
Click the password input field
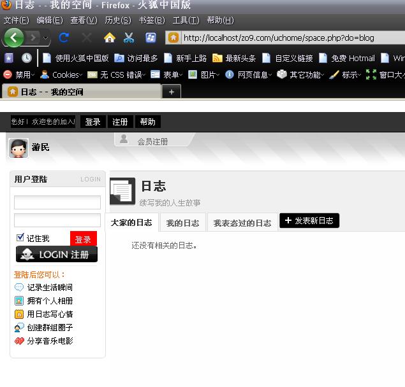(x=57, y=220)
